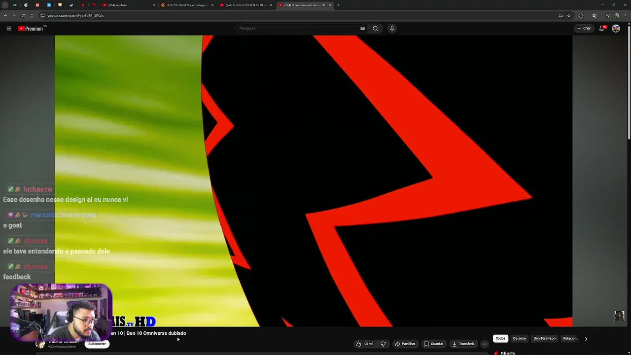Open the translate extension icon
Image resolution: width=631 pixels, height=355 pixels.
[594, 15]
